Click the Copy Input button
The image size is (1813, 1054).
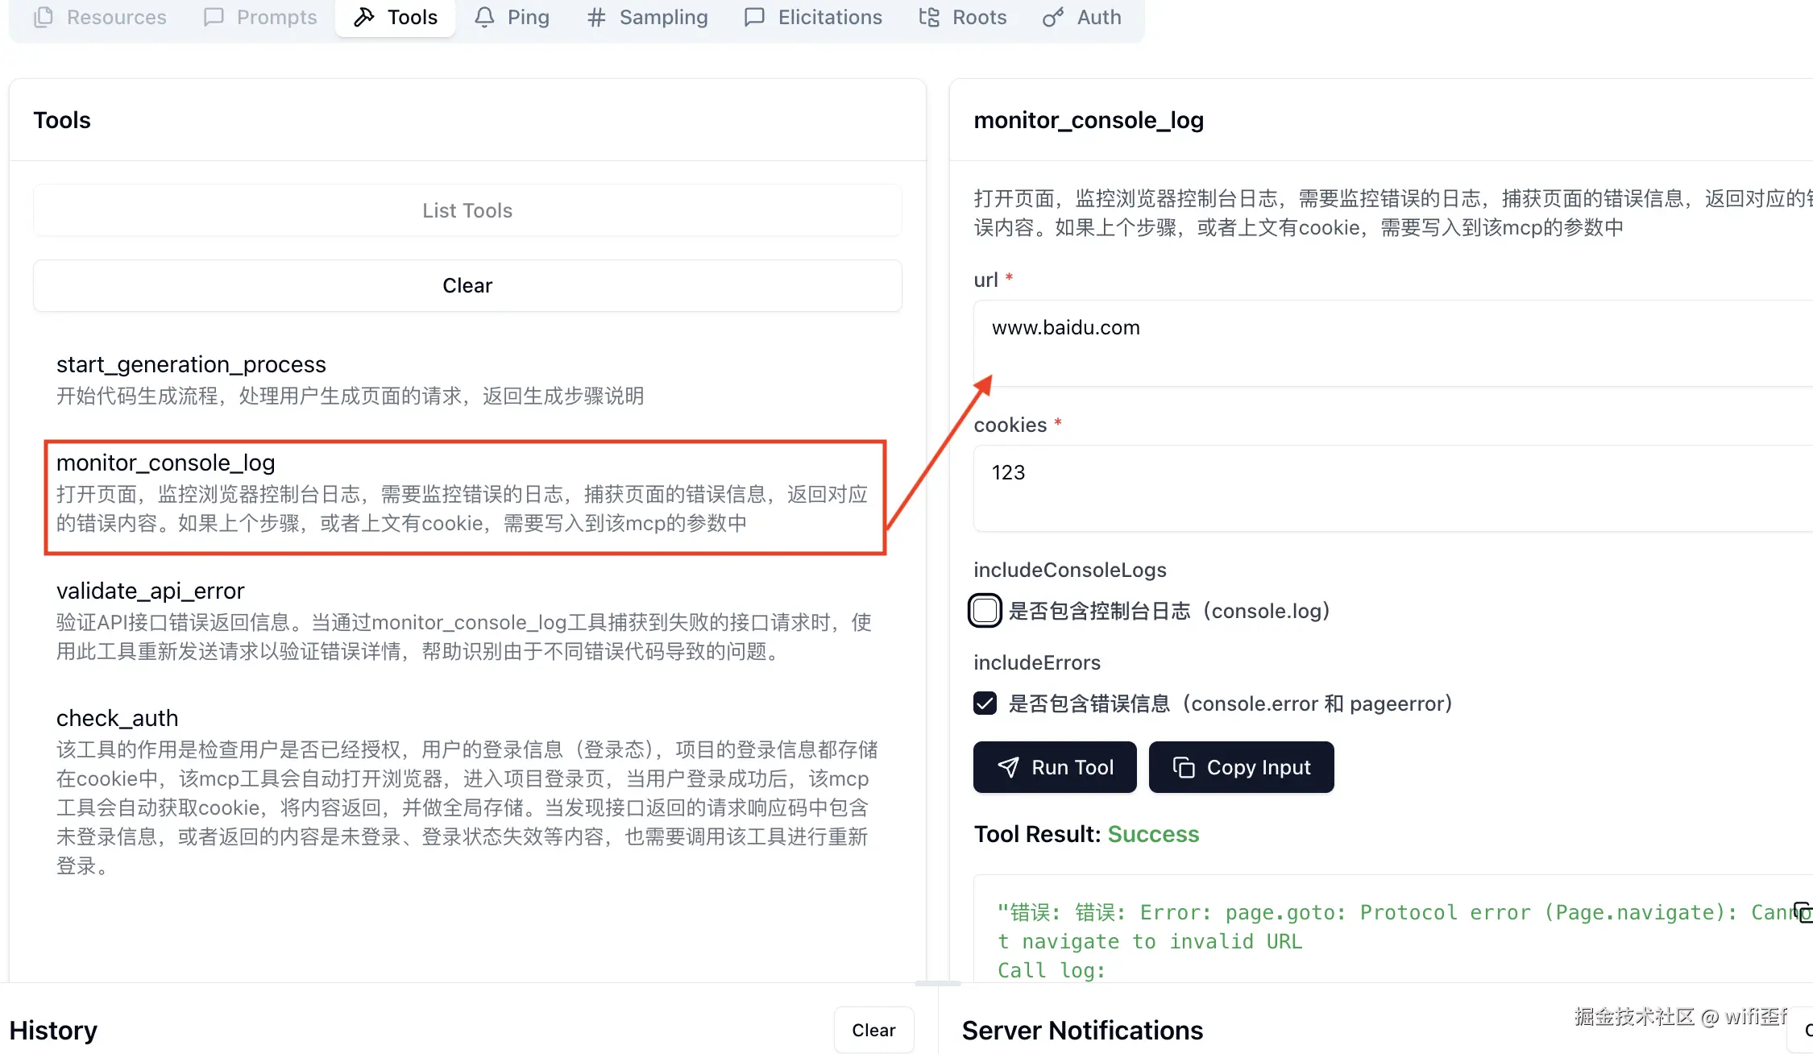coord(1241,767)
